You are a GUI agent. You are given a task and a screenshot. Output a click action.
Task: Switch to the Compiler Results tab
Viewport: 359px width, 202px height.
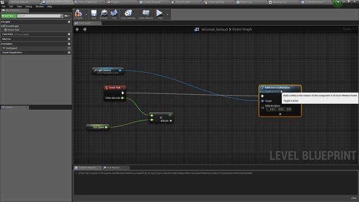pyautogui.click(x=87, y=168)
